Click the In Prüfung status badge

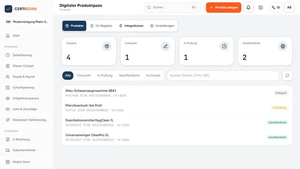[x=279, y=108]
